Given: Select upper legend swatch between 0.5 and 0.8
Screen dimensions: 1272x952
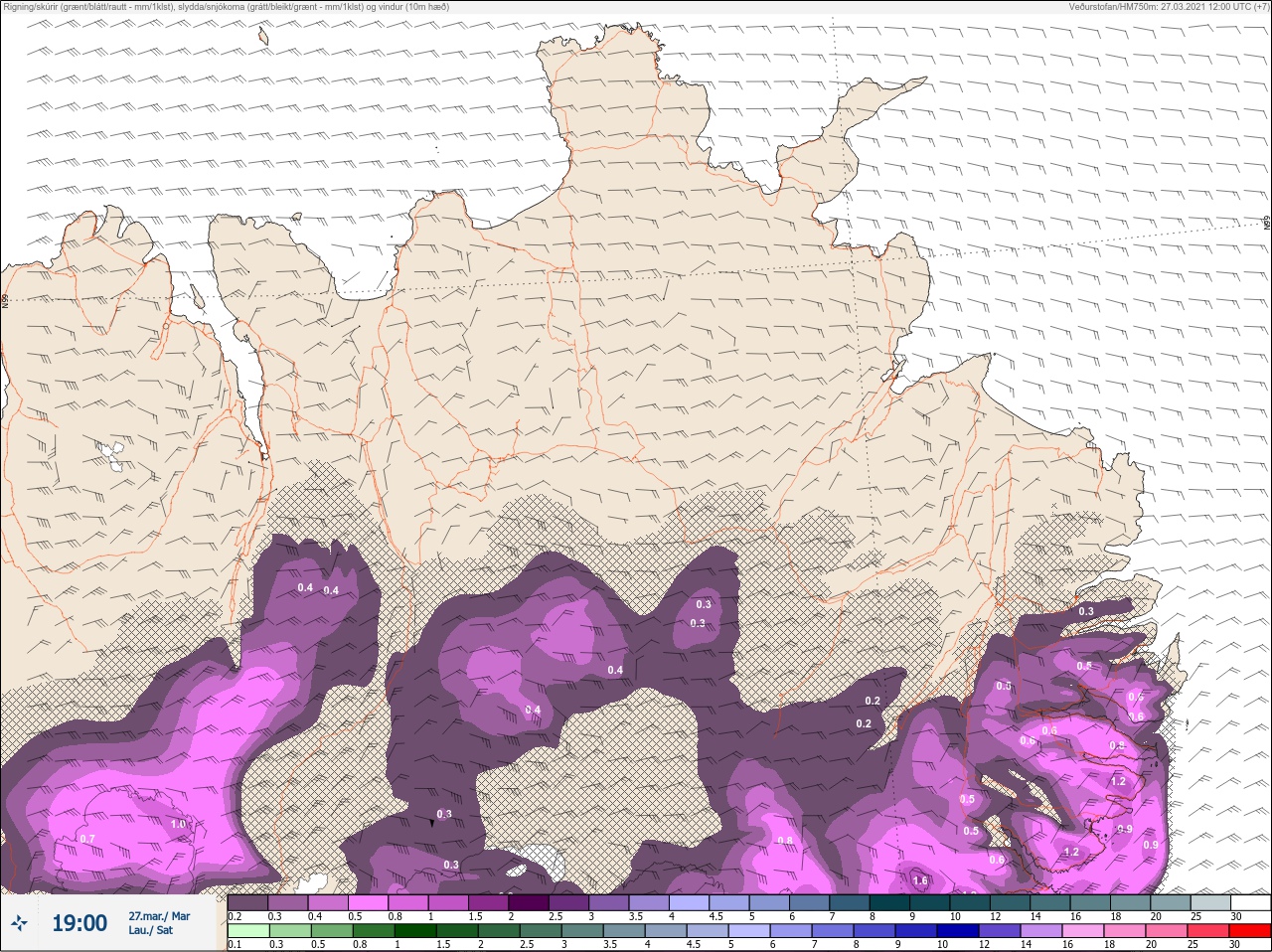Looking at the screenshot, I should point(368,902).
